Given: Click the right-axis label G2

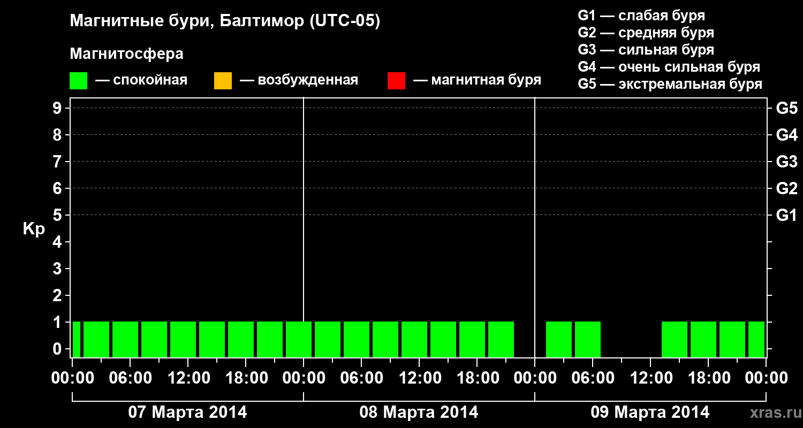Looking at the screenshot, I should click(786, 188).
